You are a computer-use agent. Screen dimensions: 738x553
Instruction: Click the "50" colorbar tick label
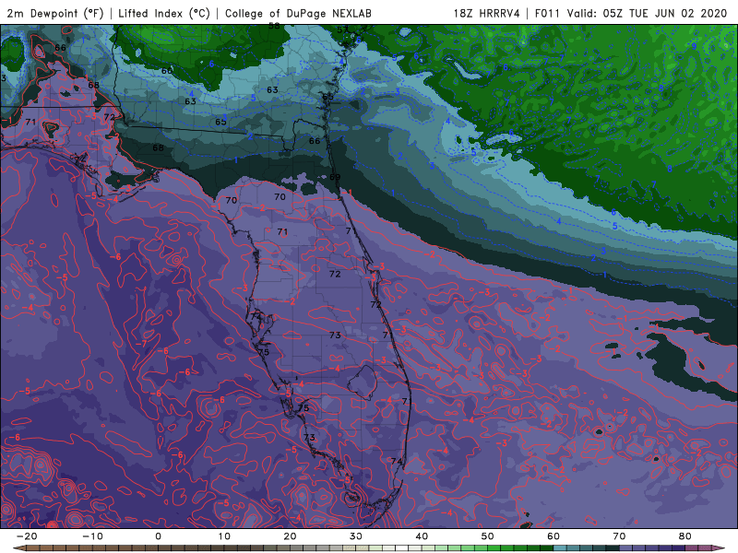[x=488, y=536]
